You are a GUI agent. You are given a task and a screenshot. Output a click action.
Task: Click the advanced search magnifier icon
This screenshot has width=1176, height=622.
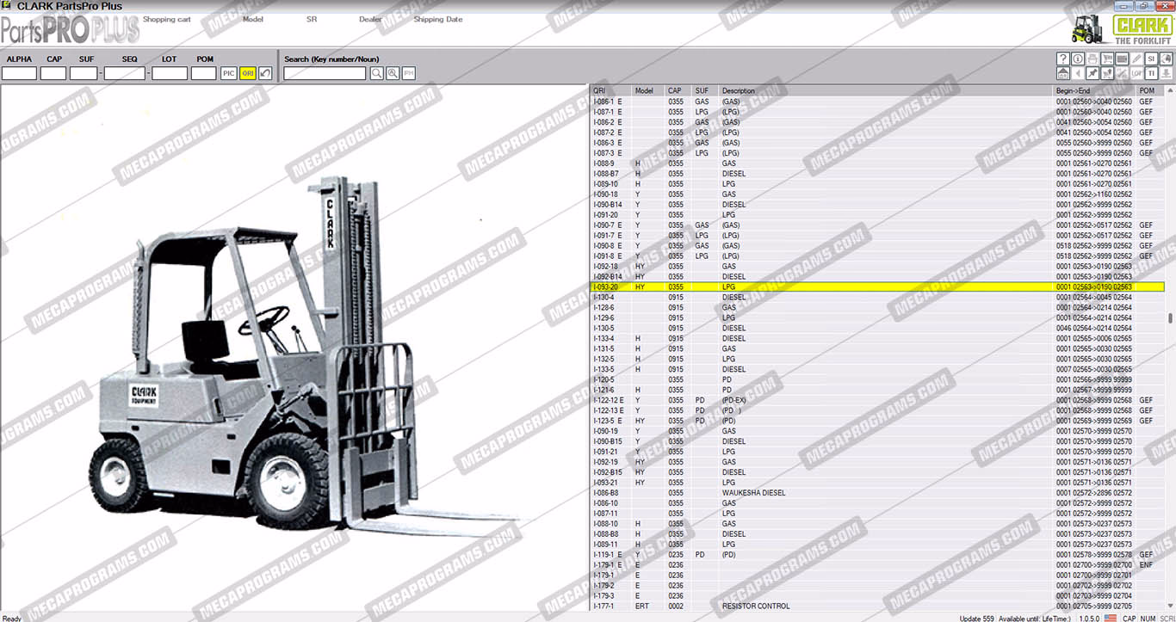pos(393,73)
